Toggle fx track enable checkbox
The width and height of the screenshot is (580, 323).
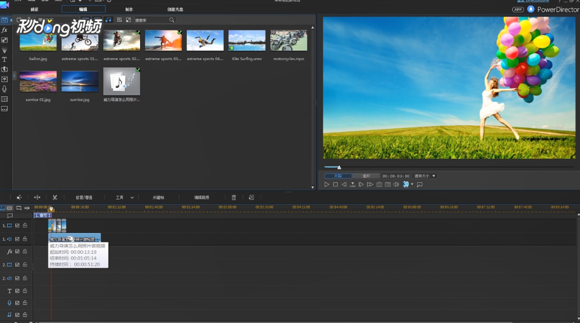click(17, 251)
